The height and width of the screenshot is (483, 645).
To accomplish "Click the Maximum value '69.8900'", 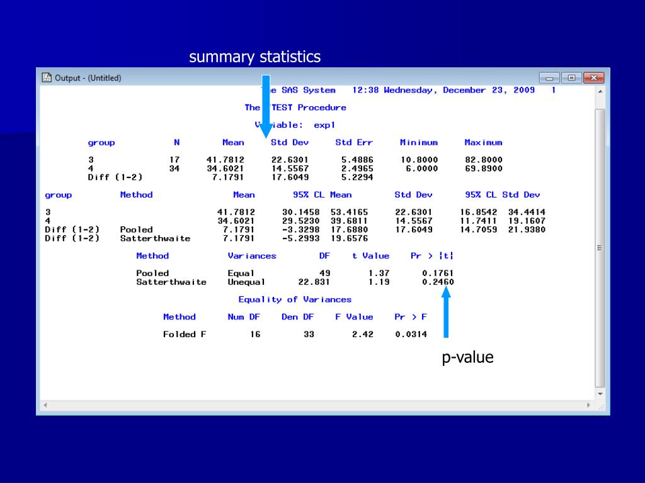I will 484,169.
